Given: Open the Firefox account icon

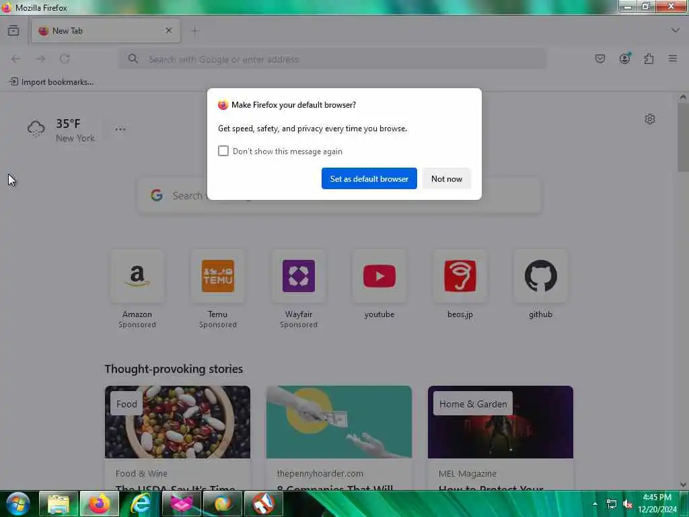Looking at the screenshot, I should click(624, 59).
